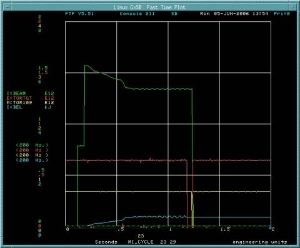Select the E:TORTGT device label

coord(19,98)
